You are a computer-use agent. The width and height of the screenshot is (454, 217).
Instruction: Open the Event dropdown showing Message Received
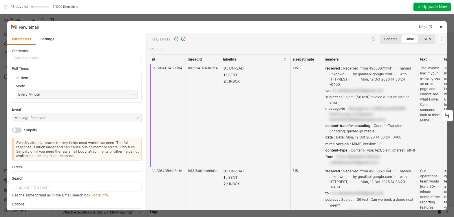point(77,118)
